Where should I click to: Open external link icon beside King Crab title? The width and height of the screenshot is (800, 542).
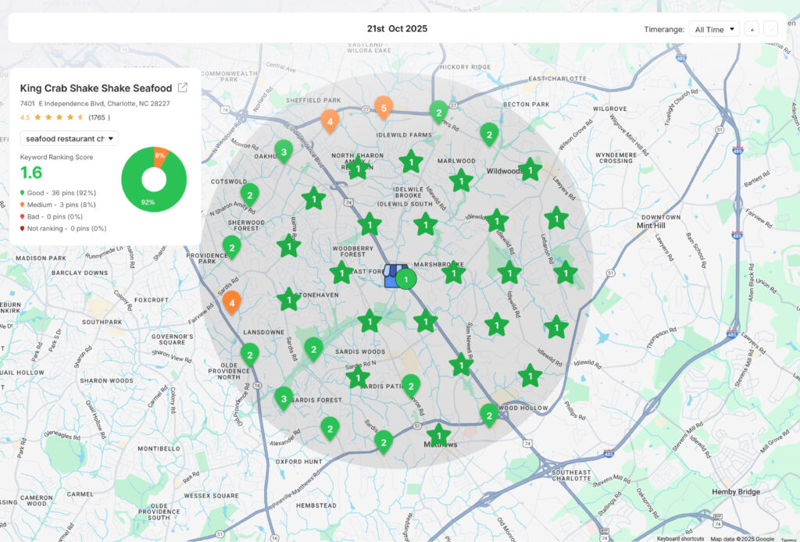point(182,87)
